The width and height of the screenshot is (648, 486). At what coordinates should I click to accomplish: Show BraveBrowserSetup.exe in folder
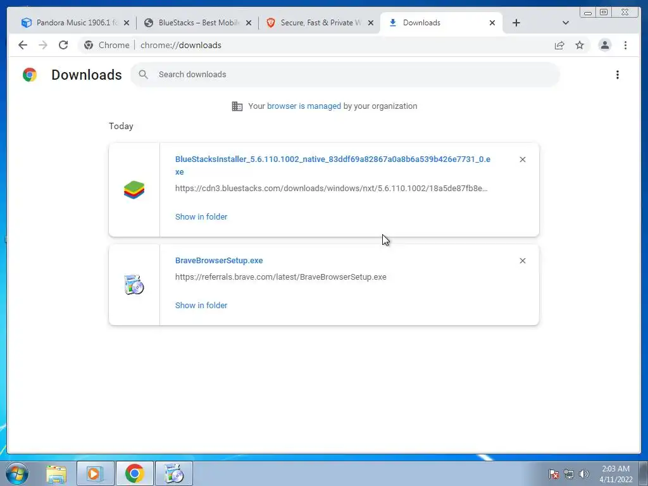pyautogui.click(x=201, y=306)
